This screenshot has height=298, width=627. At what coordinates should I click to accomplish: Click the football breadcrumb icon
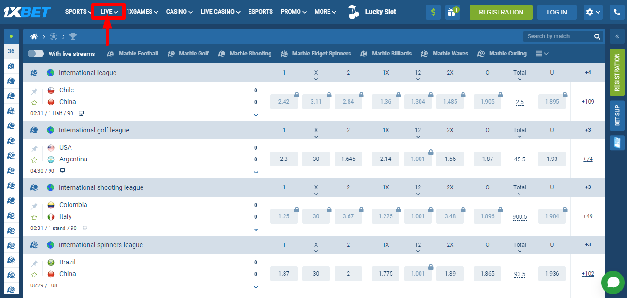[54, 36]
